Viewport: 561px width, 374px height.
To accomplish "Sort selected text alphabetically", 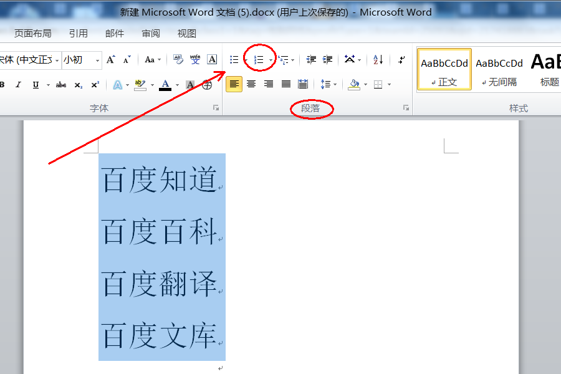I will [378, 59].
